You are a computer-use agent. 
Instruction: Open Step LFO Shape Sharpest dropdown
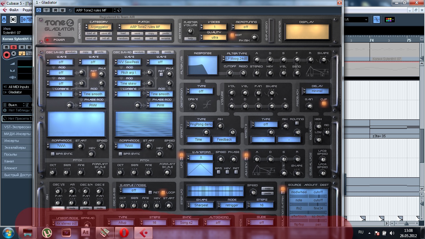[200, 205]
